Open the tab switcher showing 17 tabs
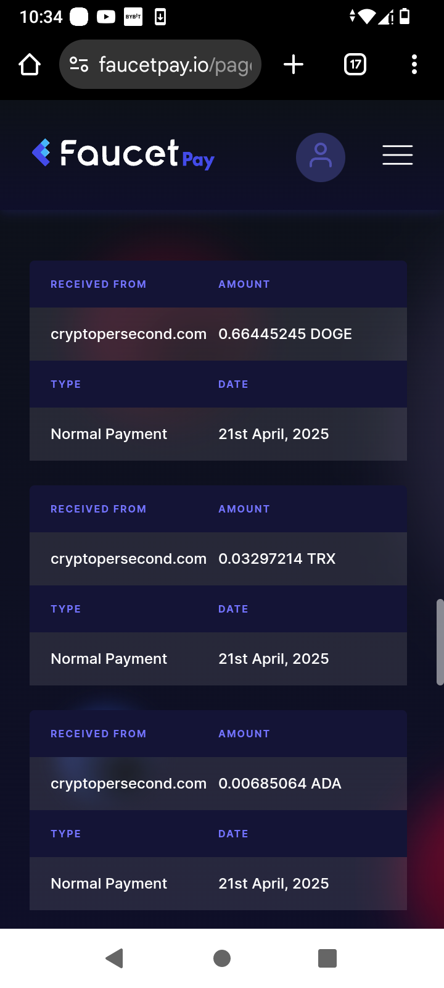 (x=355, y=64)
